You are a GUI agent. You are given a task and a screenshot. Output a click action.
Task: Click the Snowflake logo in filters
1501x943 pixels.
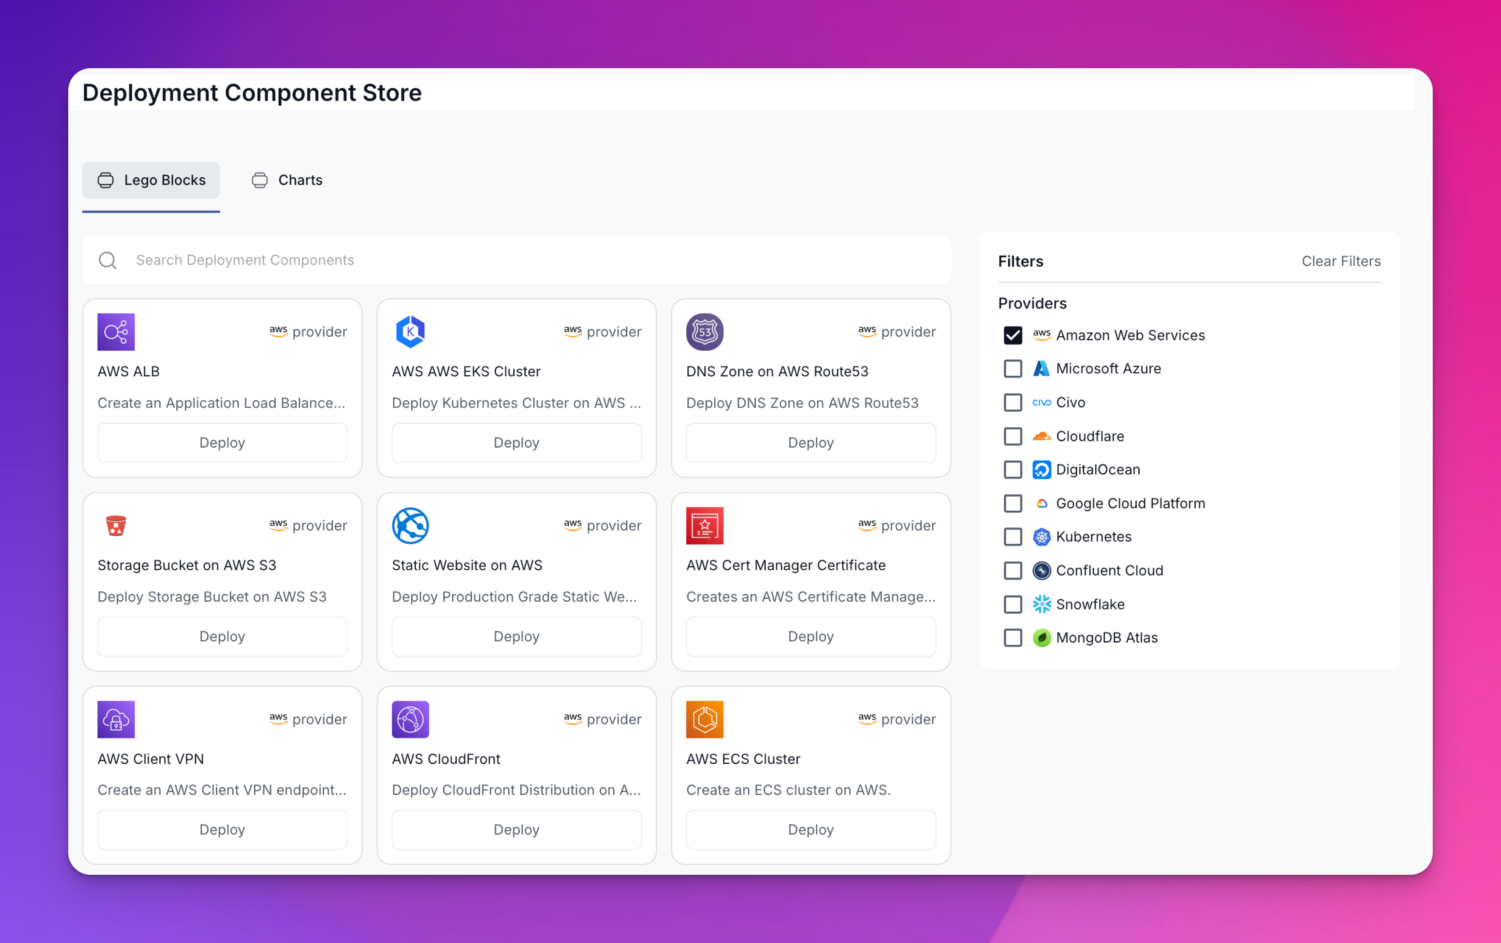coord(1041,604)
